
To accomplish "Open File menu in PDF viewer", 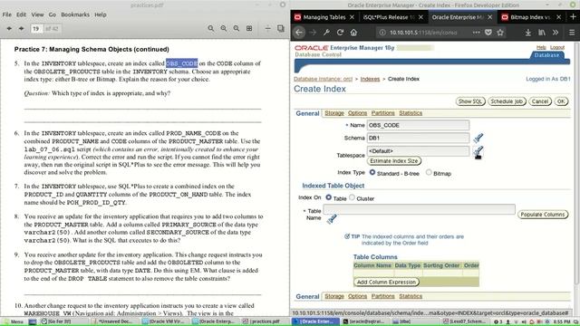I will [6, 14].
